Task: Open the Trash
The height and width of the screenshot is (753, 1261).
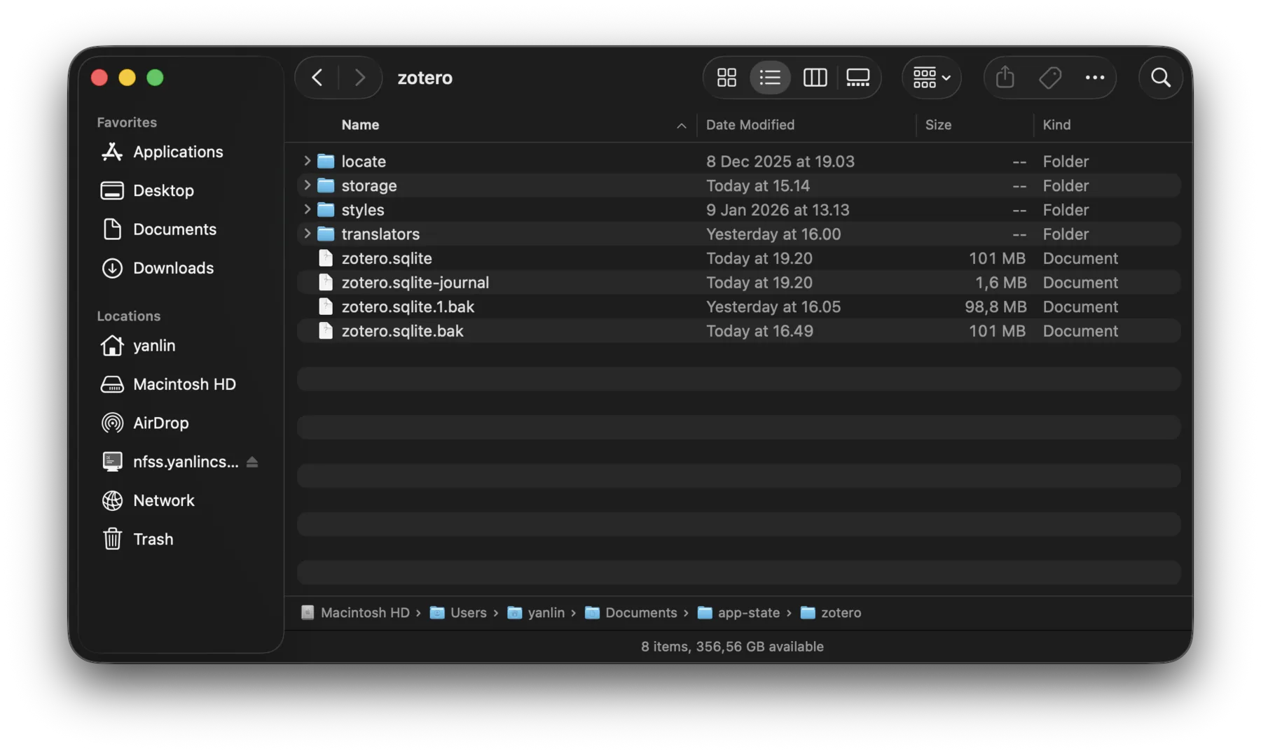Action: click(153, 539)
